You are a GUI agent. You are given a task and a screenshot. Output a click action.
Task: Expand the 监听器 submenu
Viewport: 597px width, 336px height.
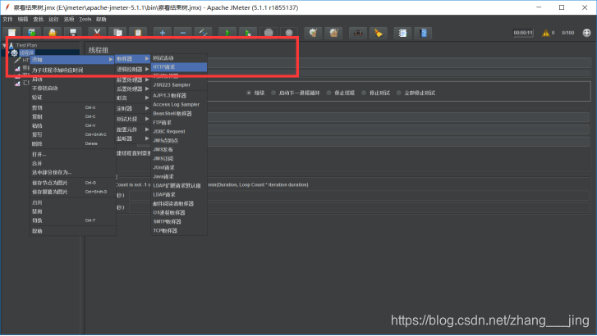(x=132, y=138)
